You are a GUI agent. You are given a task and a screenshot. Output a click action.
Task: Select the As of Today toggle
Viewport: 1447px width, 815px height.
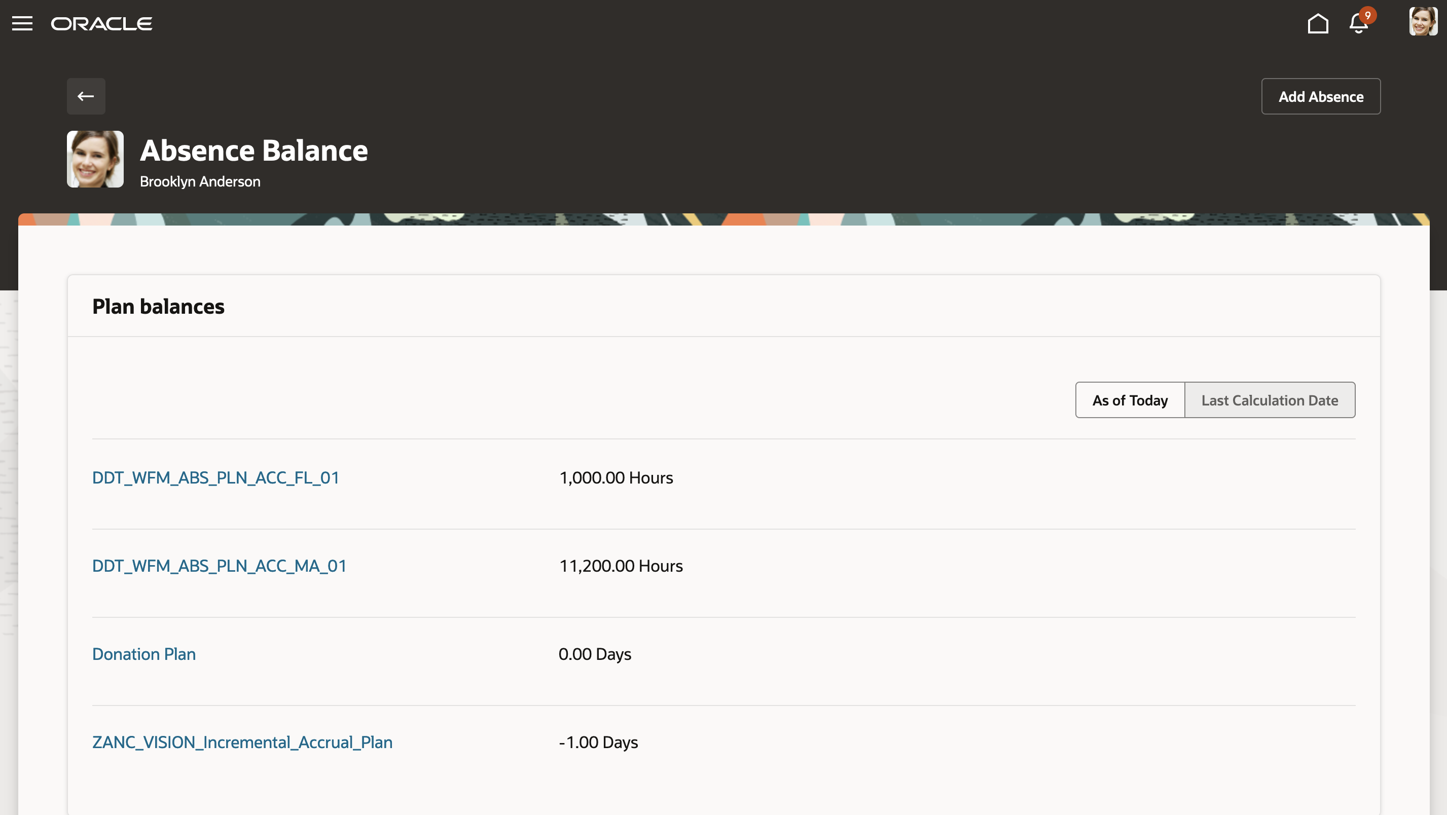(1129, 400)
